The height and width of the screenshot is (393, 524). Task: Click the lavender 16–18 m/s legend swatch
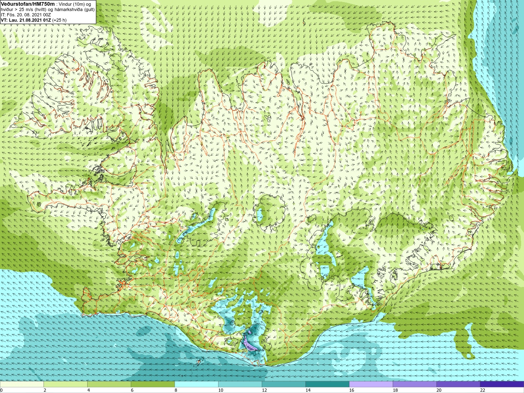(371, 384)
